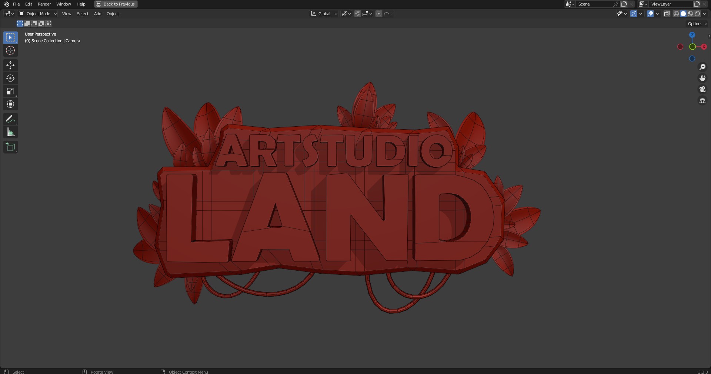Expand the Options dropdown
This screenshot has width=711, height=374.
[696, 23]
